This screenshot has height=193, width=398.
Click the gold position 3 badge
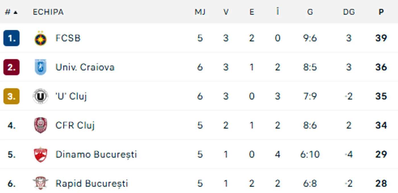point(11,96)
